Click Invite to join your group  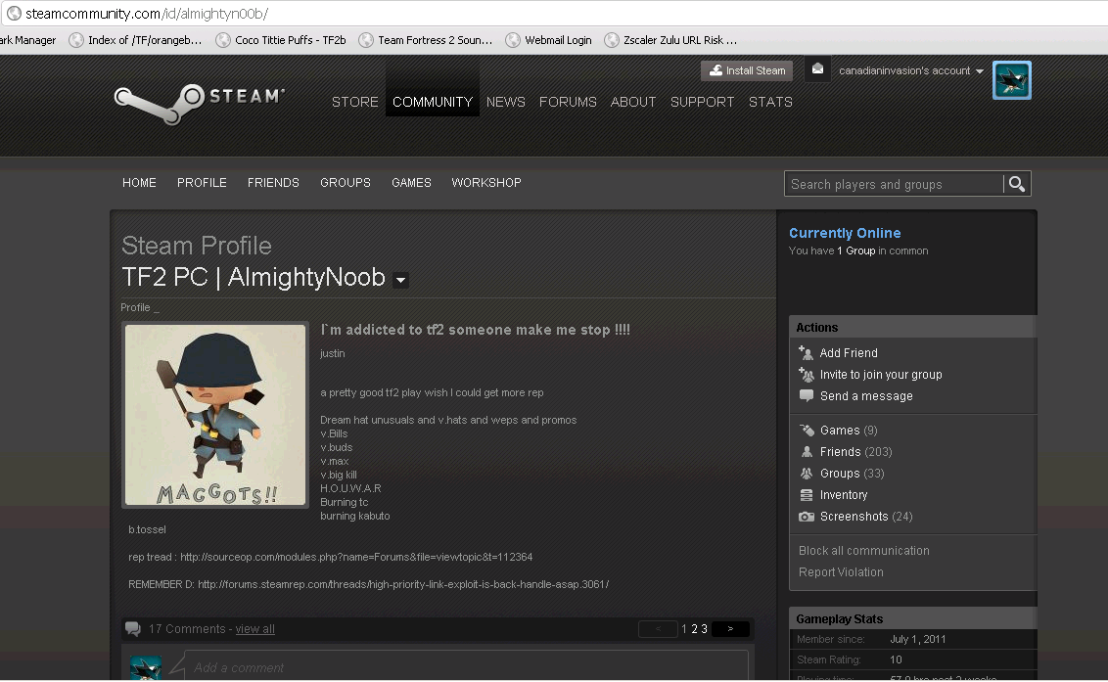pyautogui.click(x=881, y=375)
